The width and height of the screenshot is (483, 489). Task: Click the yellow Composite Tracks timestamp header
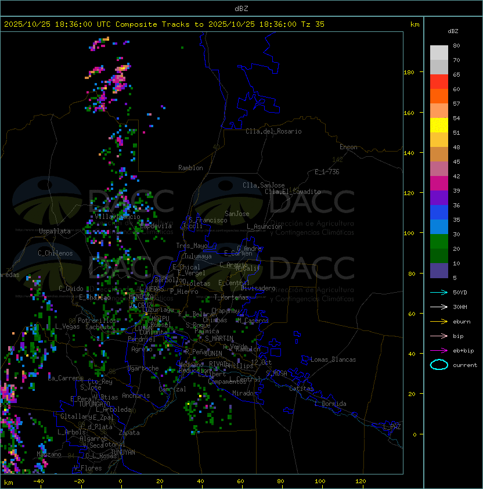[164, 24]
